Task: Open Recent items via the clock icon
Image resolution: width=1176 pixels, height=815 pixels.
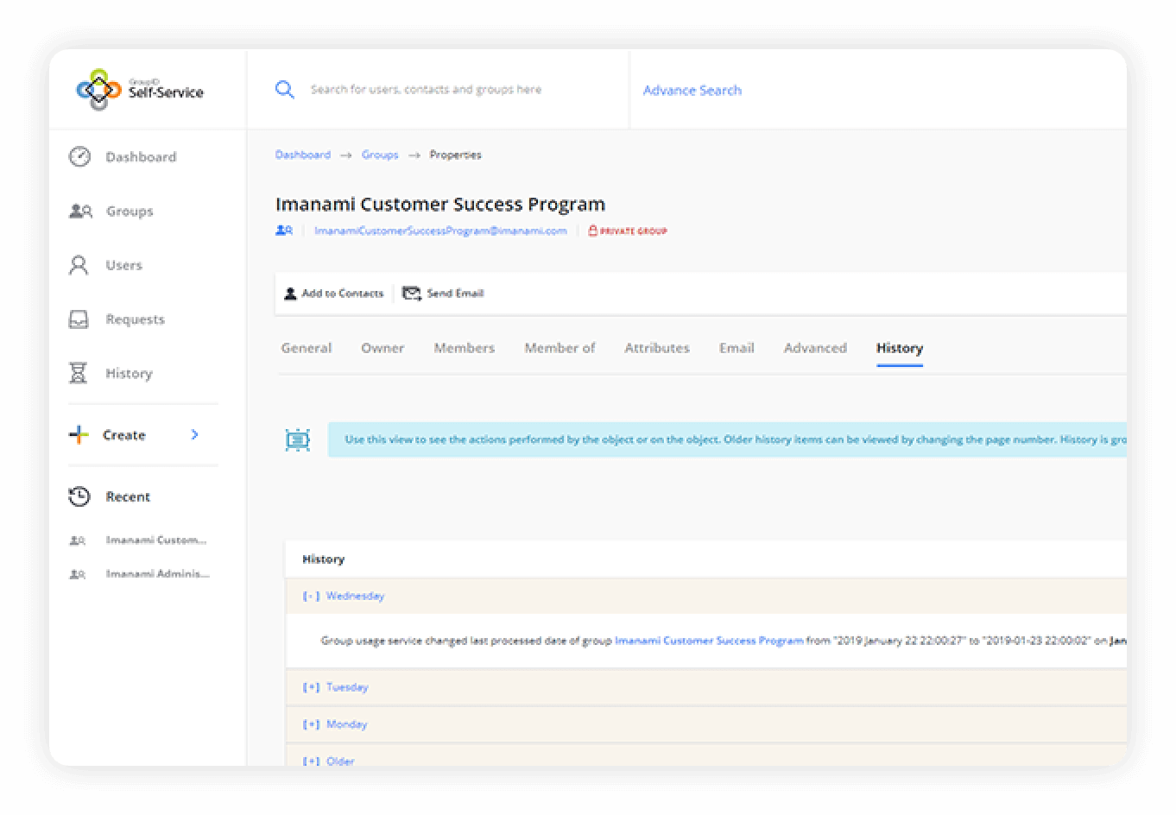Action: click(79, 496)
